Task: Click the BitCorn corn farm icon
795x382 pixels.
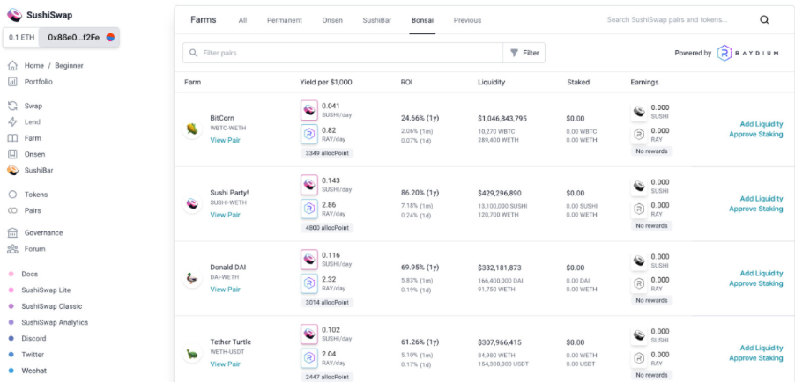Action: click(192, 129)
